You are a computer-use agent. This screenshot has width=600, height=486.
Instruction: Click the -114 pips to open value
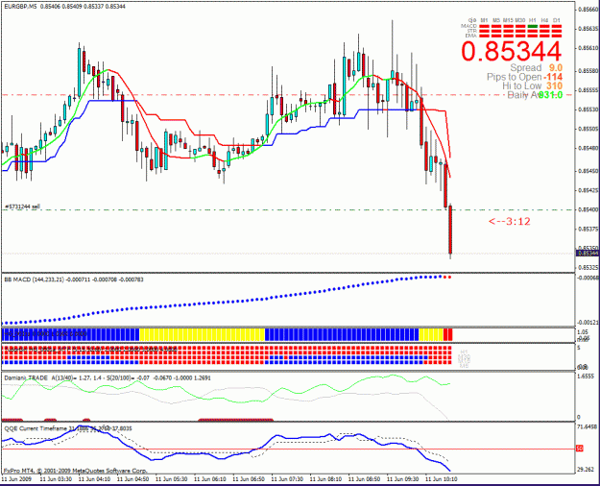(x=553, y=77)
